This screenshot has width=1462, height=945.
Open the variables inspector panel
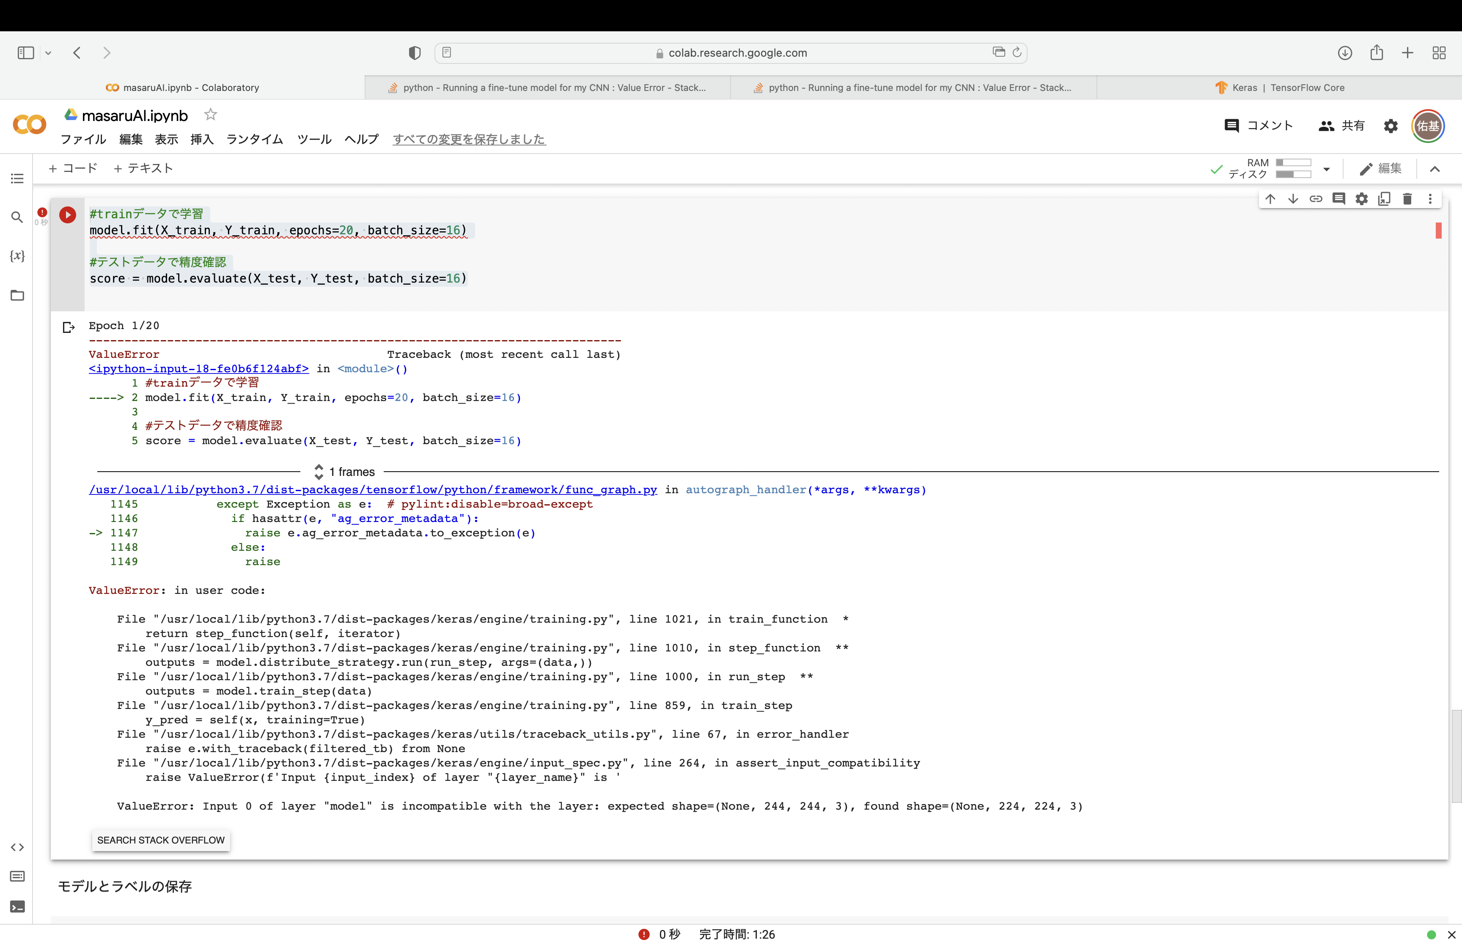point(17,256)
